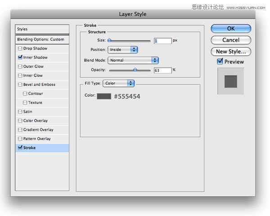Image resolution: width=270 pixels, height=216 pixels.
Task: Uncheck the Stroke checkbox
Action: tap(20, 148)
